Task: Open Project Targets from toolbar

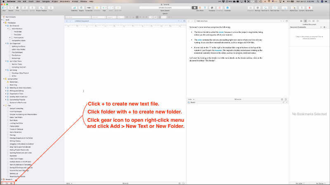Action: (x=42, y=8)
